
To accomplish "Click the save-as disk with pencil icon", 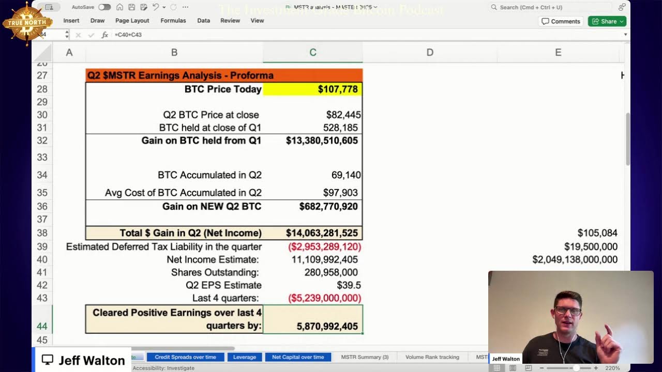I will 143,7.
